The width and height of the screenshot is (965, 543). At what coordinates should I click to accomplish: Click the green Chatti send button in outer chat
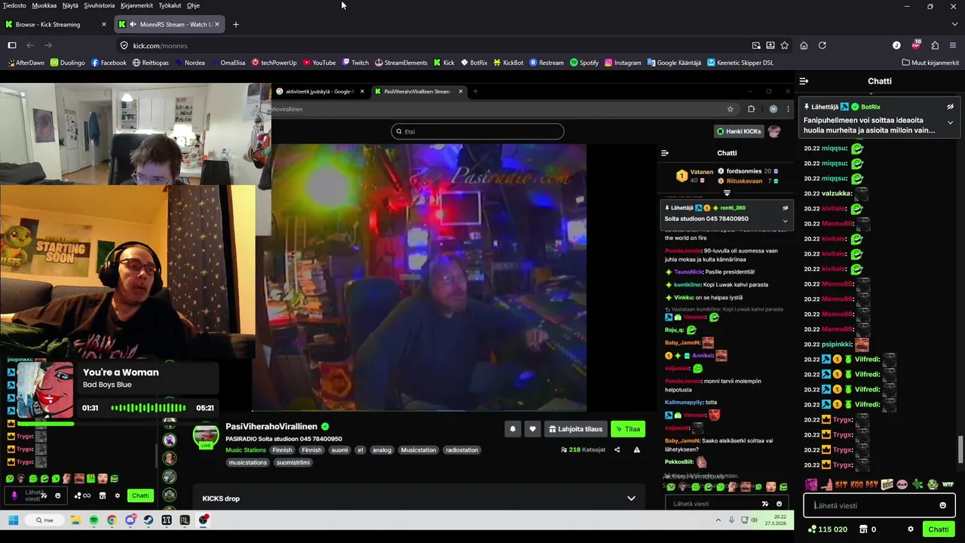pyautogui.click(x=939, y=529)
